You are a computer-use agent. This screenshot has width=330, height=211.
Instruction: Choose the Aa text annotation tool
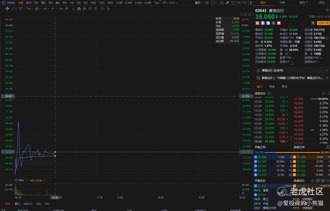[x=61, y=9]
